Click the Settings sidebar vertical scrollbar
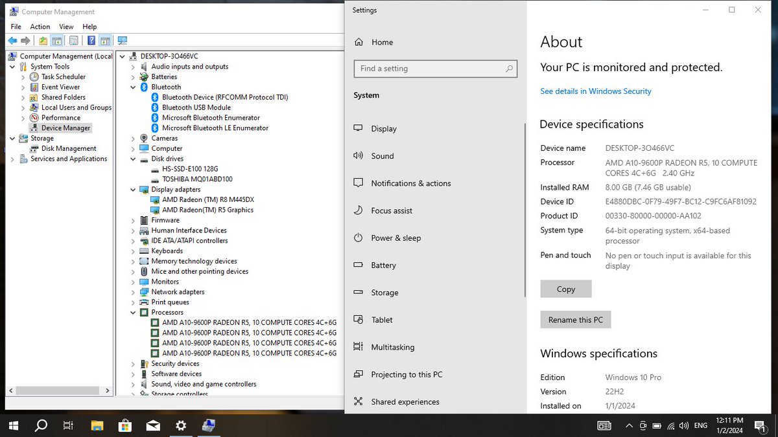 click(x=525, y=210)
